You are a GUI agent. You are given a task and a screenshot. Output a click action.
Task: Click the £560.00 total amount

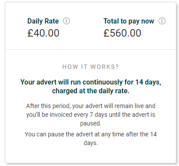point(123,33)
